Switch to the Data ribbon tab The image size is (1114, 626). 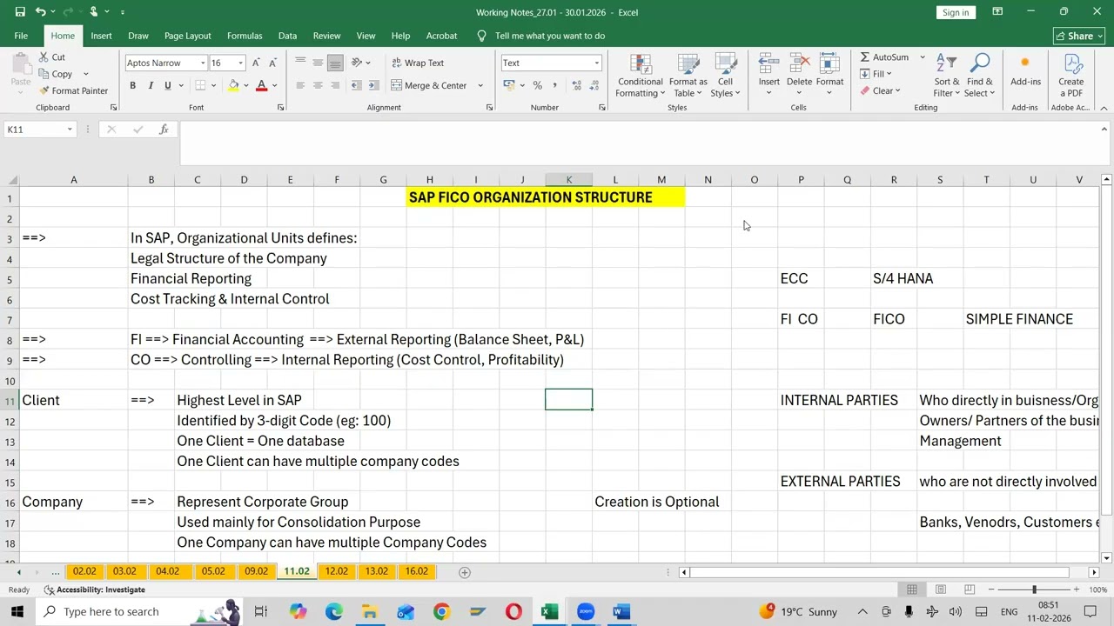pyautogui.click(x=287, y=36)
